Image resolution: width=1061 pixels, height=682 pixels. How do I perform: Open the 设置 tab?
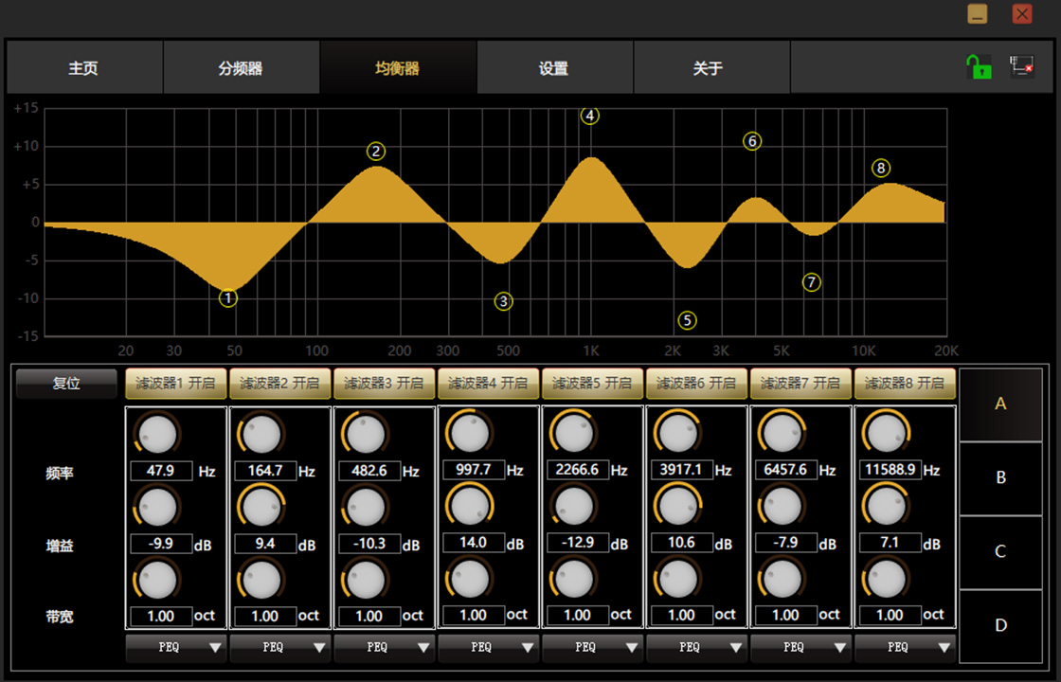(554, 68)
